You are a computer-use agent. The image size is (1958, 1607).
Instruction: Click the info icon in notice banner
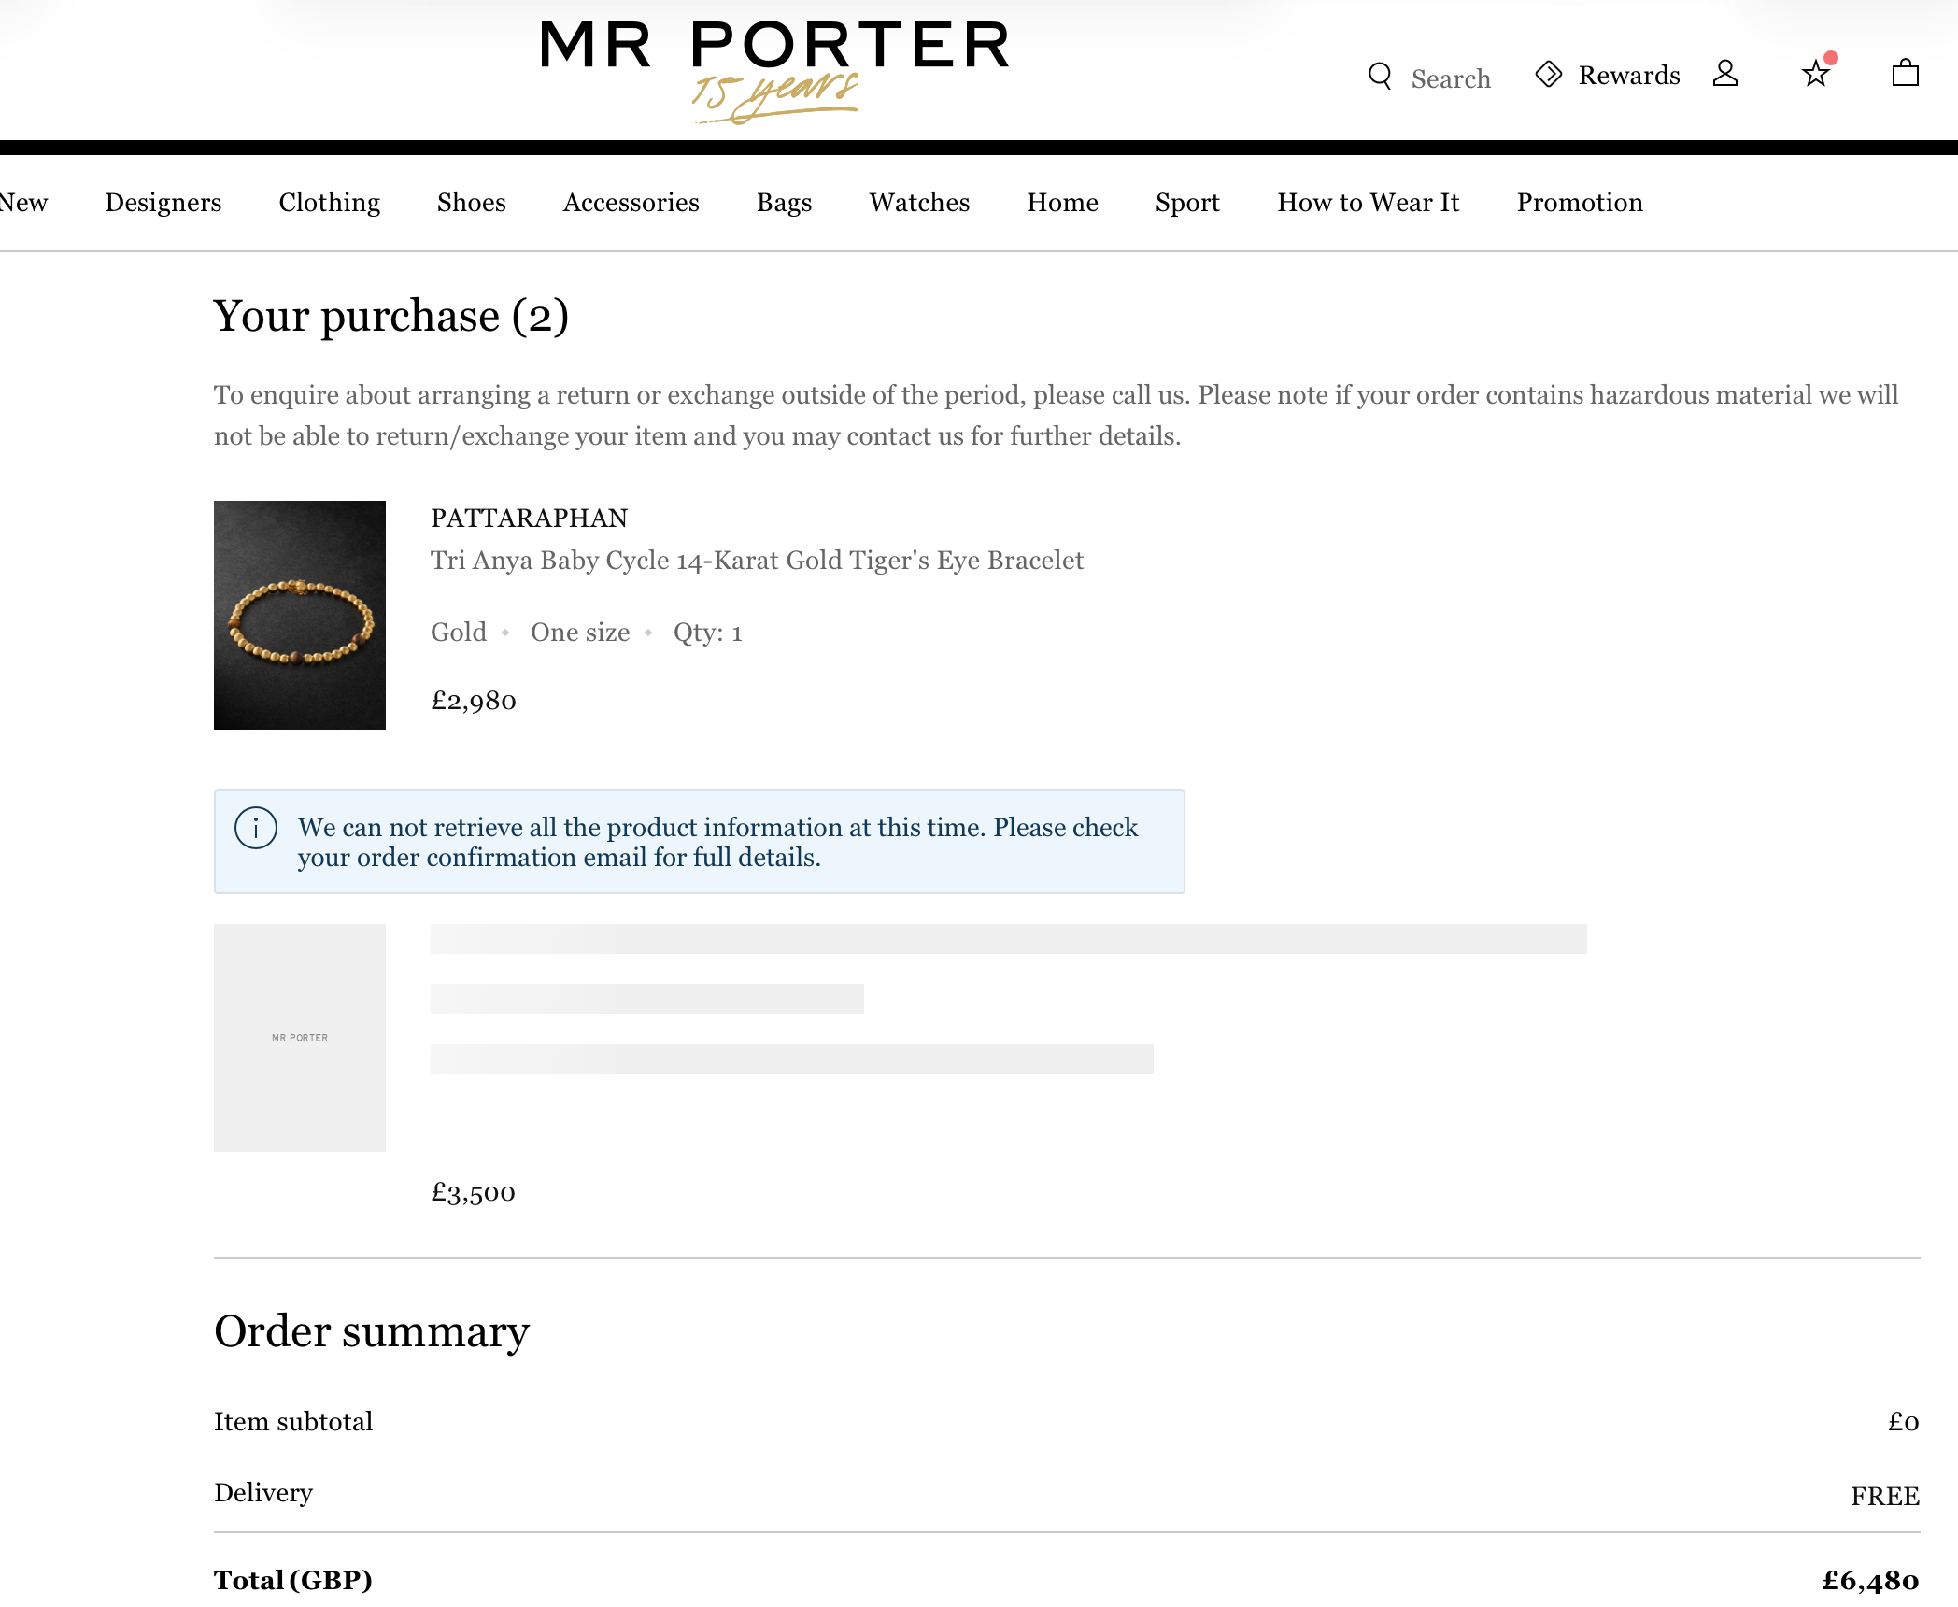click(256, 828)
